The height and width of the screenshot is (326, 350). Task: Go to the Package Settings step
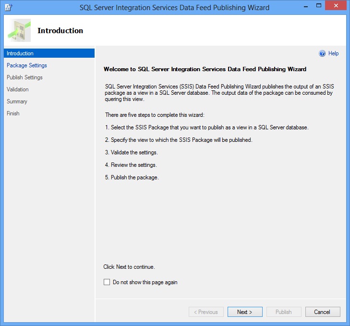(x=27, y=65)
